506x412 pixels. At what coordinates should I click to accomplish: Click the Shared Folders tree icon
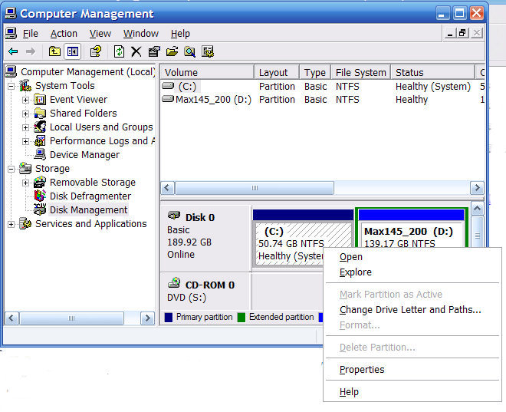coord(40,114)
